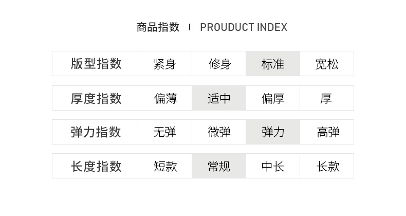Select the 无弹 elasticity option
This screenshot has height=216, width=406.
[164, 132]
